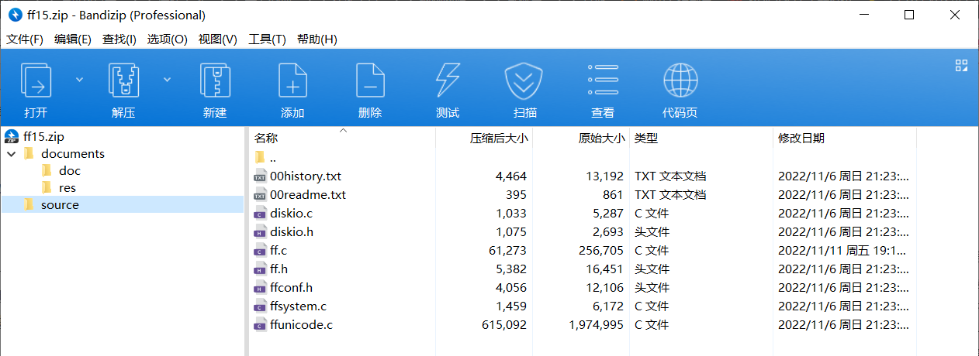The image size is (979, 356).
Task: Click the Add (添加) toolbar icon
Action: pyautogui.click(x=292, y=80)
